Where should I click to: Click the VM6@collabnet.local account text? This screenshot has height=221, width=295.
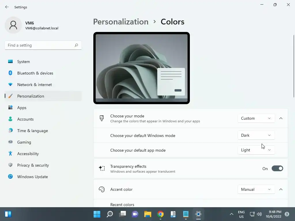(x=42, y=28)
